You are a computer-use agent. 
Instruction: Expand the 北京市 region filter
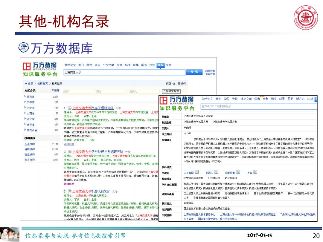pyautogui.click(x=25, y=96)
